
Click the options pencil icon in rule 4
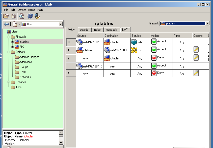click(196, 73)
